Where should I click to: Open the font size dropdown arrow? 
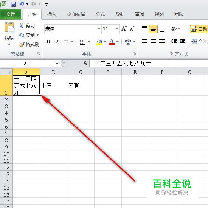(116, 29)
